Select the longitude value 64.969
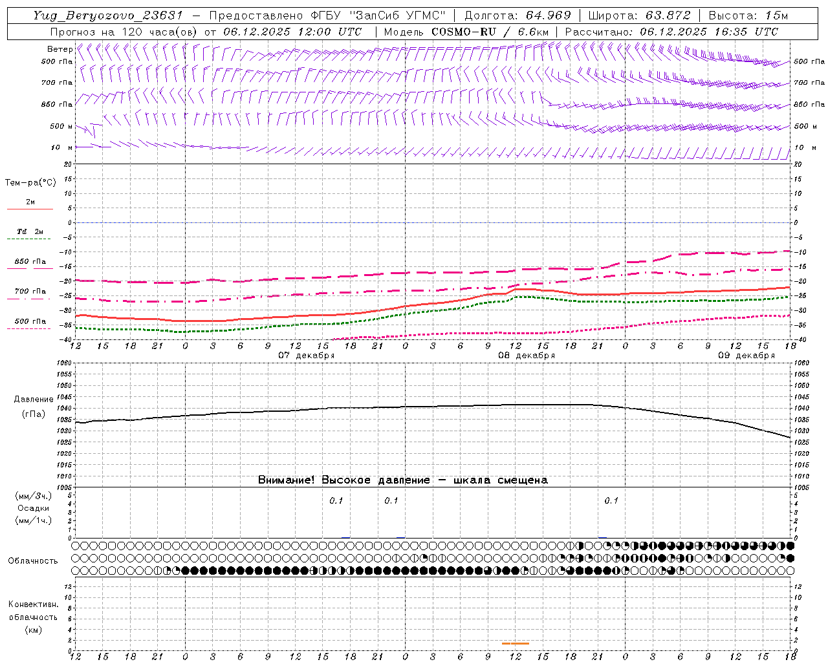The height and width of the screenshot is (662, 828). (x=548, y=16)
